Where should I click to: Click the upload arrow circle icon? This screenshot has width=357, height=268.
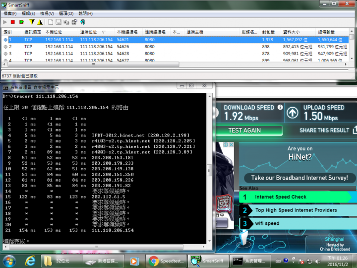tap(293, 112)
